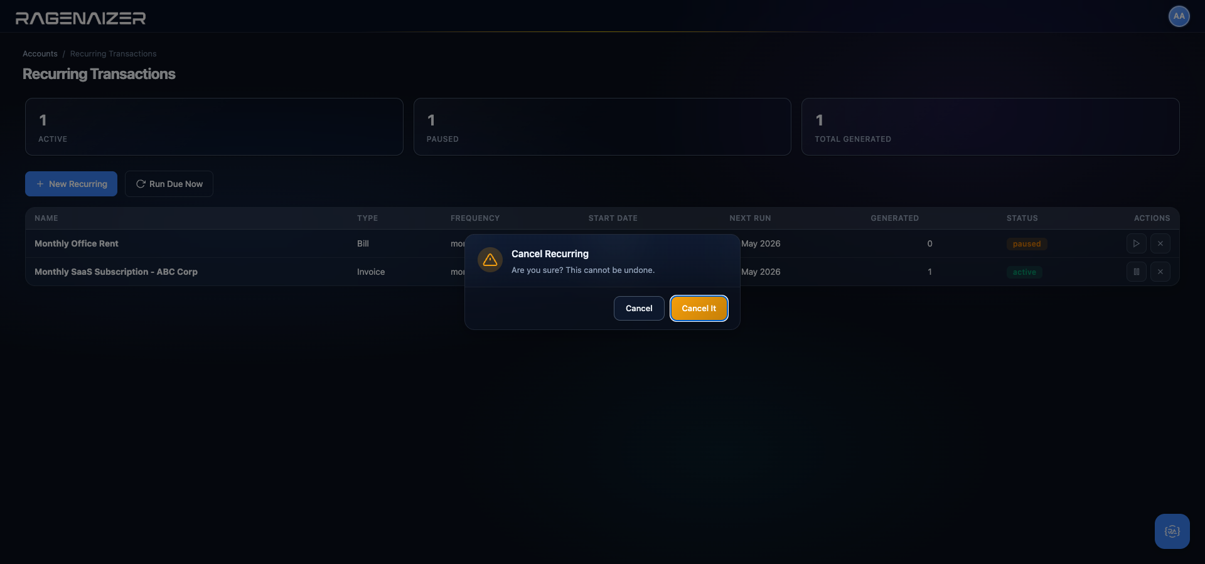This screenshot has height=564, width=1205.
Task: Click the active status badge
Action: click(1024, 272)
